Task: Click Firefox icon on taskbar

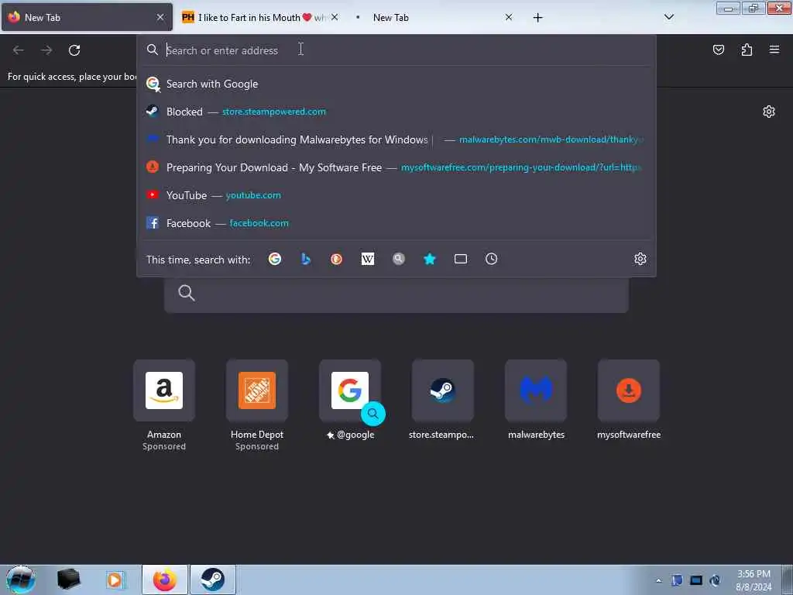Action: tap(165, 580)
